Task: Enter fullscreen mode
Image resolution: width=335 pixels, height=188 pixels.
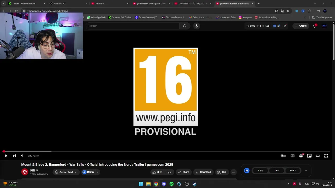Action: pos(326,156)
